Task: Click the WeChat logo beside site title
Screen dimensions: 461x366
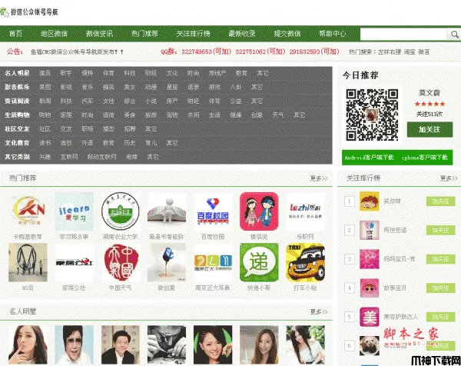Action: (x=5, y=12)
